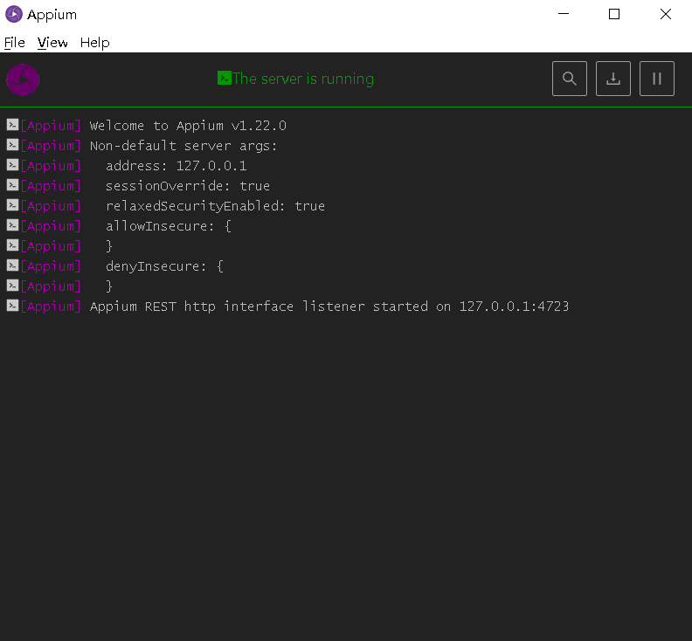Click the [Appium] tag on the Welcome line
This screenshot has width=692, height=641.
(51, 126)
